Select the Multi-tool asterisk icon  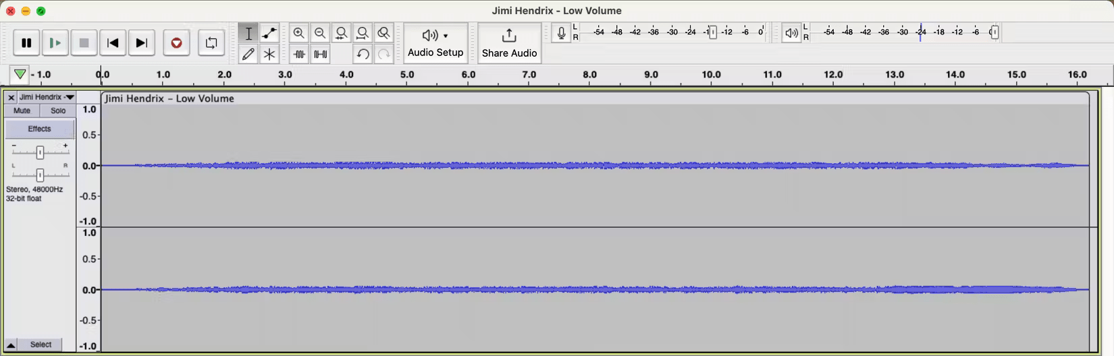point(269,54)
